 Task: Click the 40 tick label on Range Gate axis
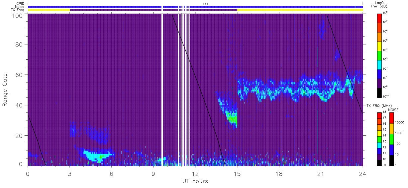19,105
